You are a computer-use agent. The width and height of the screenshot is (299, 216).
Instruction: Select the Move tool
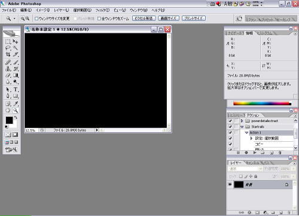pyautogui.click(x=16, y=41)
